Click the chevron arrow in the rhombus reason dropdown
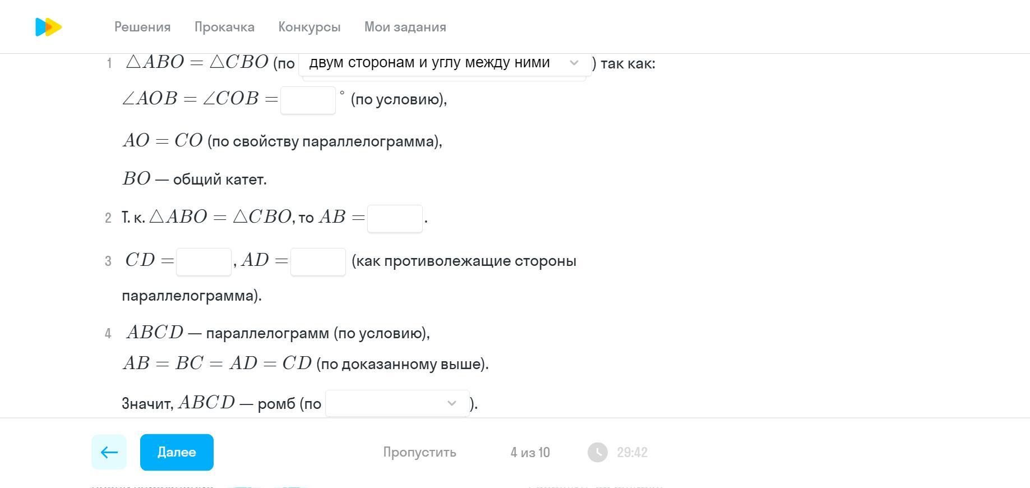The image size is (1030, 488). coord(451,403)
